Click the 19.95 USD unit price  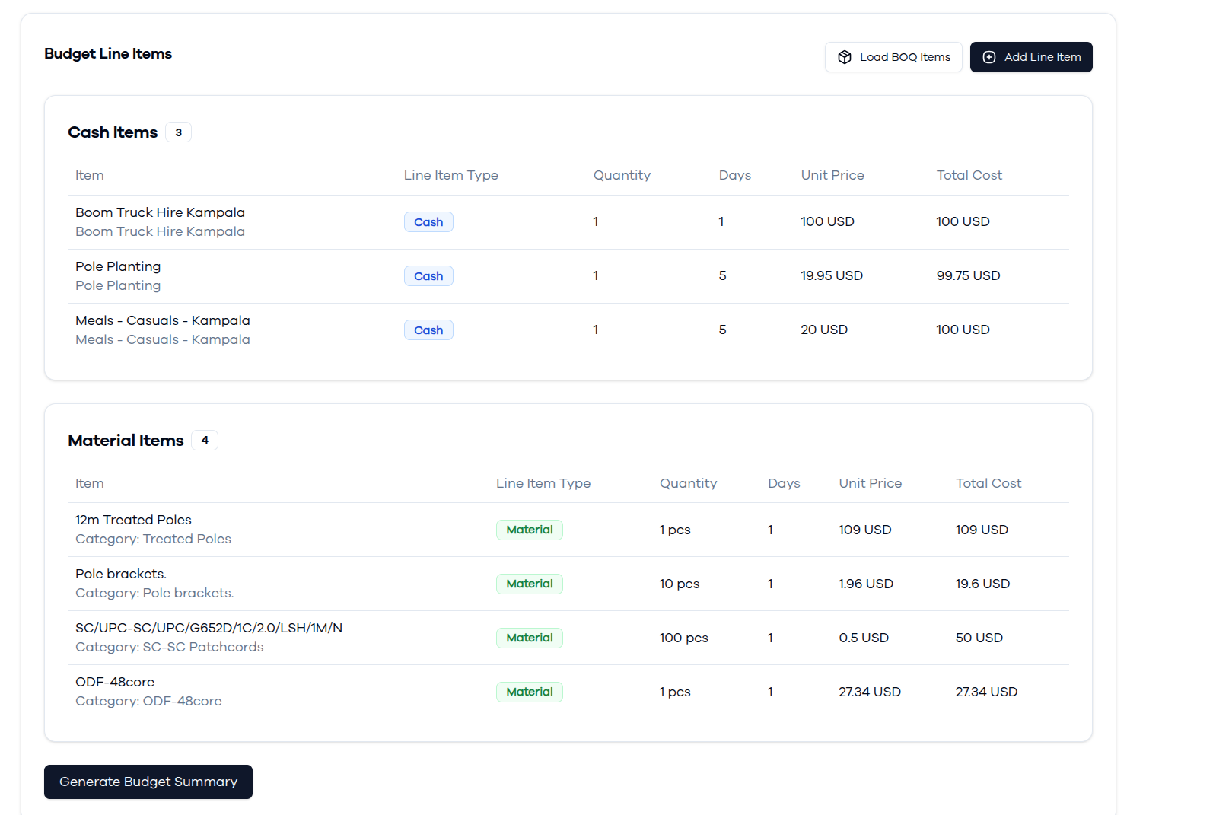832,275
